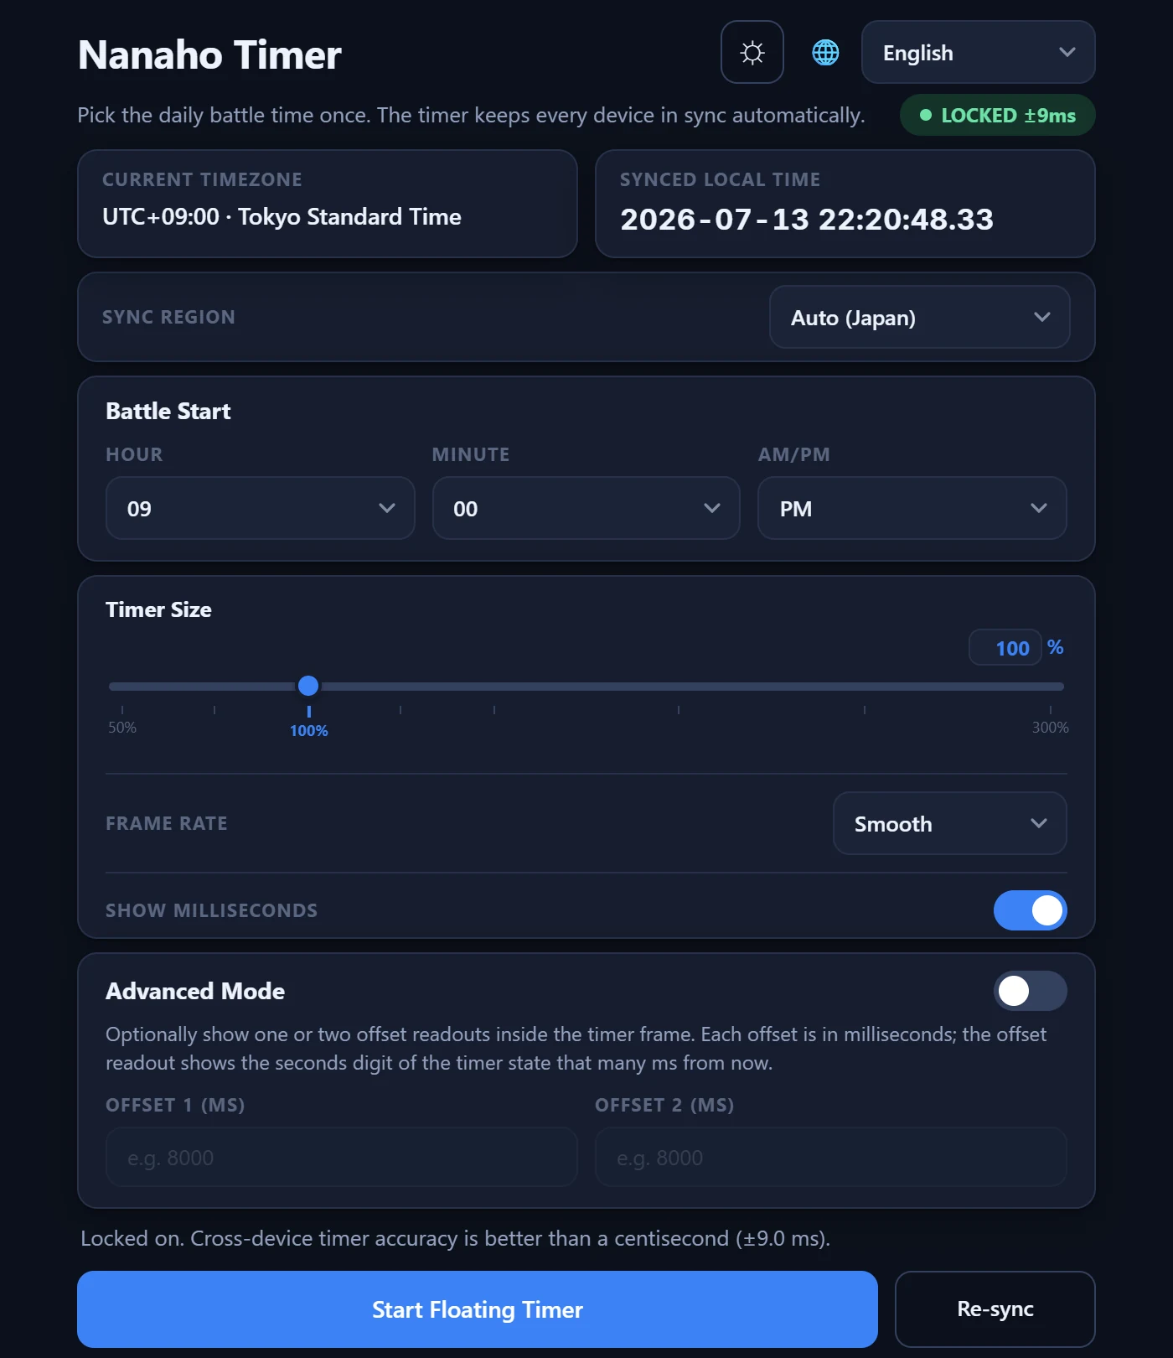Image resolution: width=1173 pixels, height=1358 pixels.
Task: Click the LOCKED ±9ms sync status badge
Action: click(997, 116)
